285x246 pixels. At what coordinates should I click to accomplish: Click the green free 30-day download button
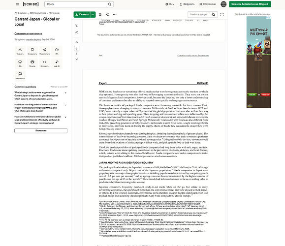[x=250, y=4]
